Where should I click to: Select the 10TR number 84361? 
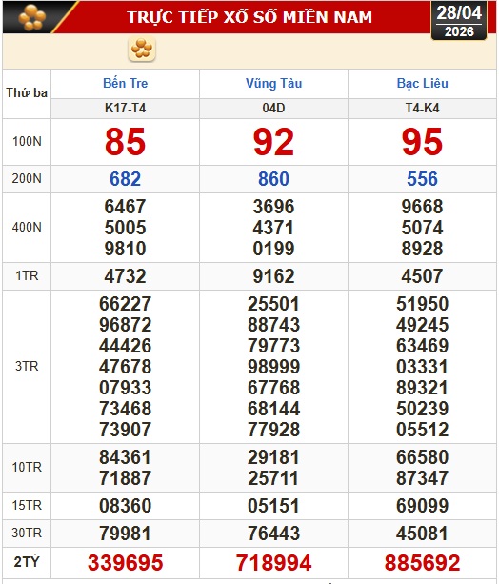point(125,457)
